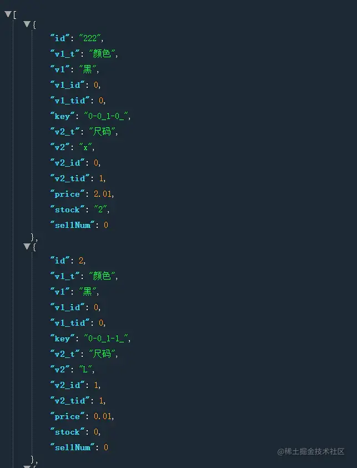Click the "黑" value in first object

coord(87,69)
